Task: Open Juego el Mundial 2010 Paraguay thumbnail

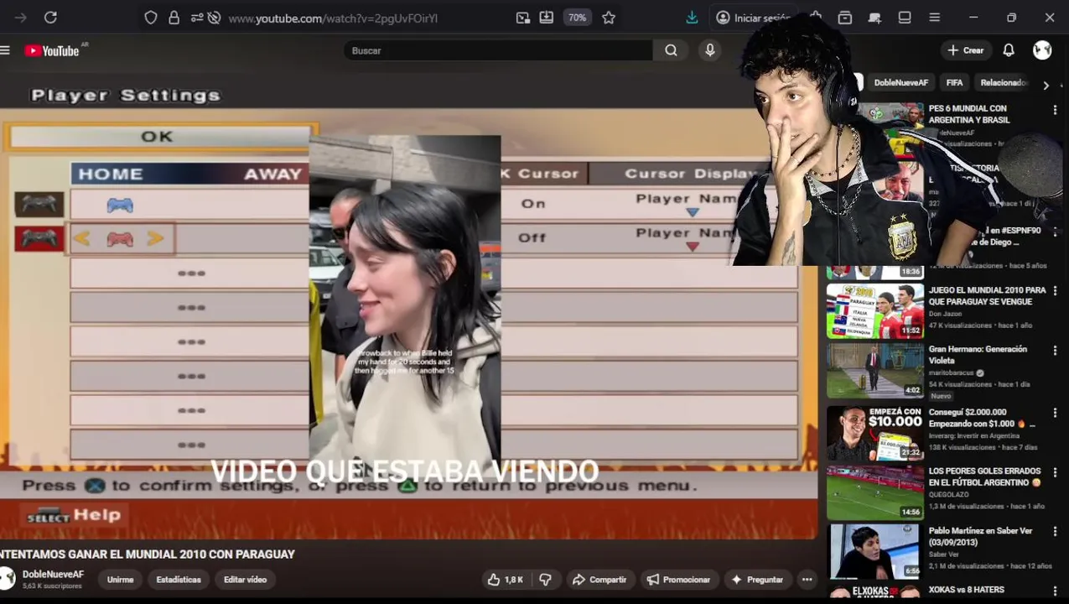Action: point(875,311)
